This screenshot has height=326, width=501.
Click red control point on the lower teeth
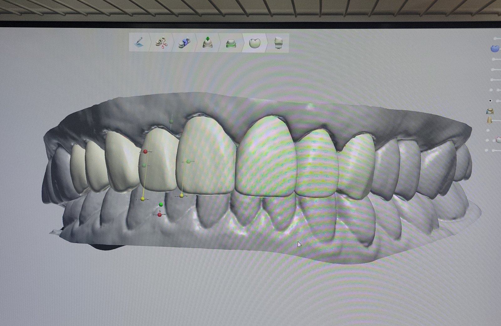[160, 215]
